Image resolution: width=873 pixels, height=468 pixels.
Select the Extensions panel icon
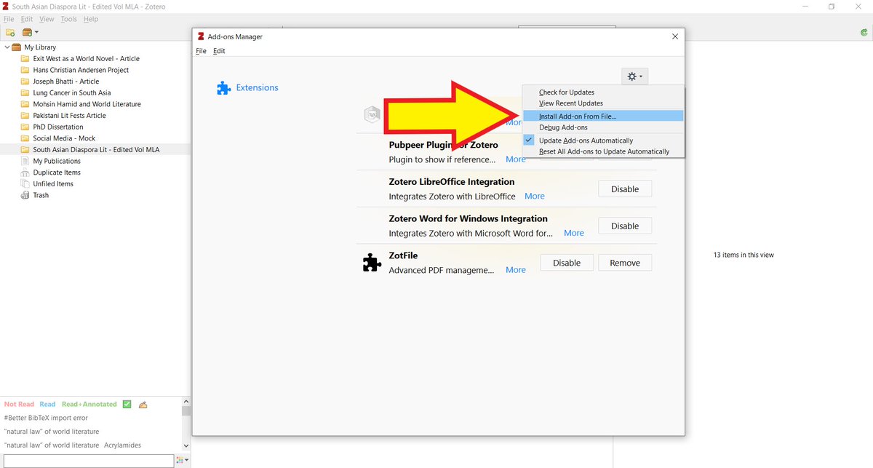point(223,87)
